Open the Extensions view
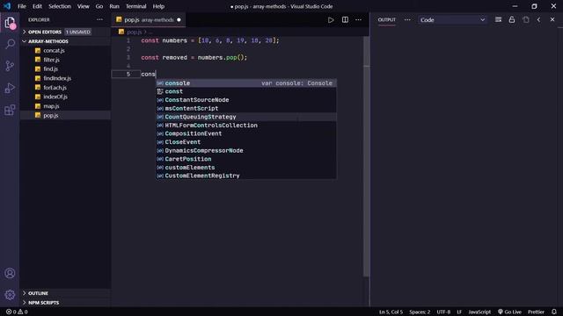Screen dimensions: 563x316 [x=10, y=110]
